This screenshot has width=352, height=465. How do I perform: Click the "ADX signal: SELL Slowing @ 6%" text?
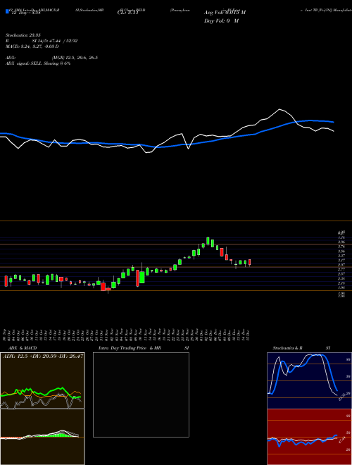[x=38, y=63]
